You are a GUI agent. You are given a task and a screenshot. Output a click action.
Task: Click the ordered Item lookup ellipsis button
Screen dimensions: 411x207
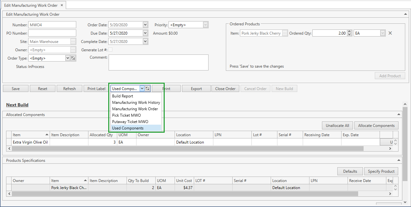click(285, 33)
